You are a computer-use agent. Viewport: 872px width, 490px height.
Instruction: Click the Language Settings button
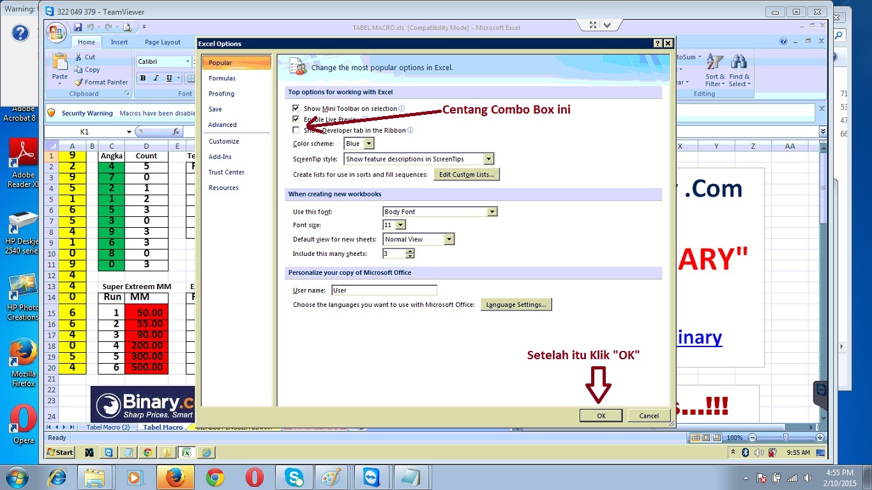coord(516,305)
